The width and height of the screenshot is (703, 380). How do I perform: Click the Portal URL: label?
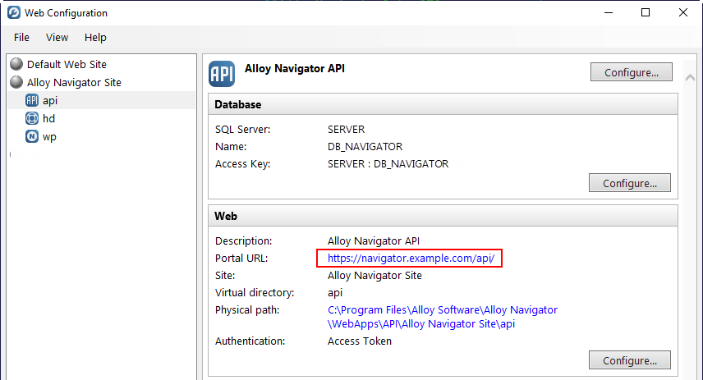click(241, 258)
